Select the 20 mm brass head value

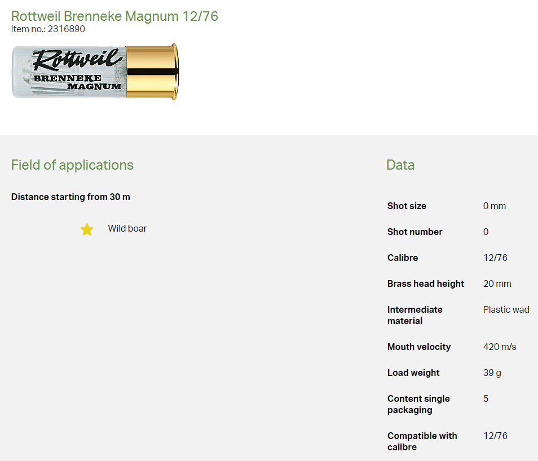pos(497,284)
